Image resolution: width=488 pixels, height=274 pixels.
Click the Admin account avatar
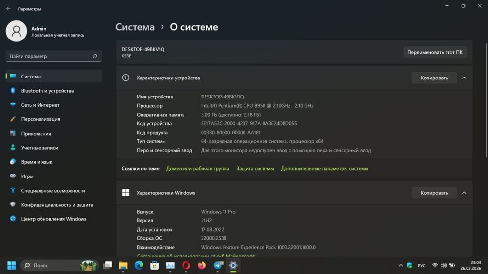(16, 31)
